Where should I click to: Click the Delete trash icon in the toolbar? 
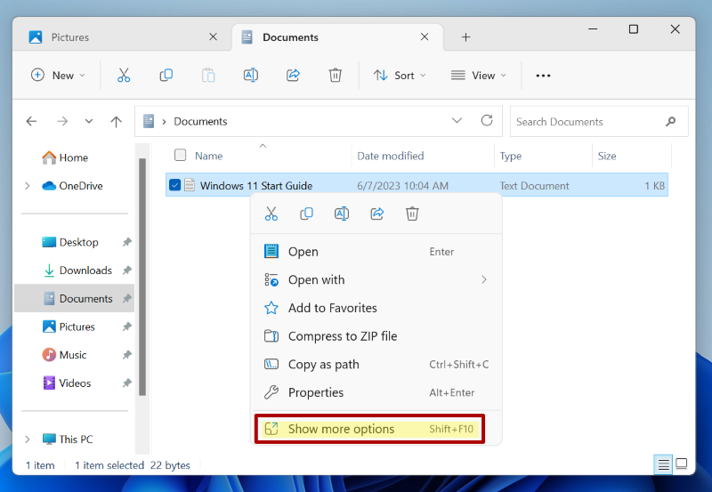coord(336,76)
